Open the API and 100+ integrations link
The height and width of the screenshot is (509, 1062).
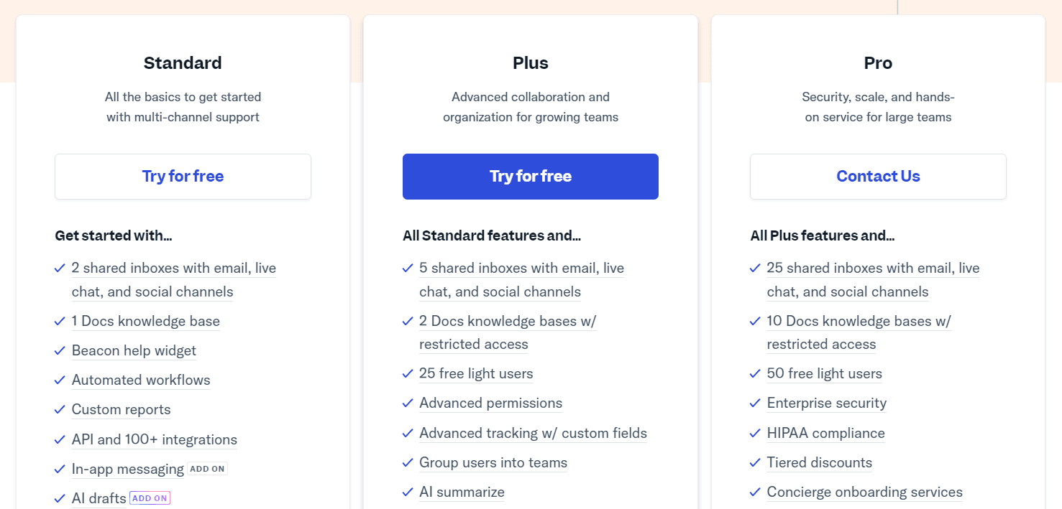[154, 439]
